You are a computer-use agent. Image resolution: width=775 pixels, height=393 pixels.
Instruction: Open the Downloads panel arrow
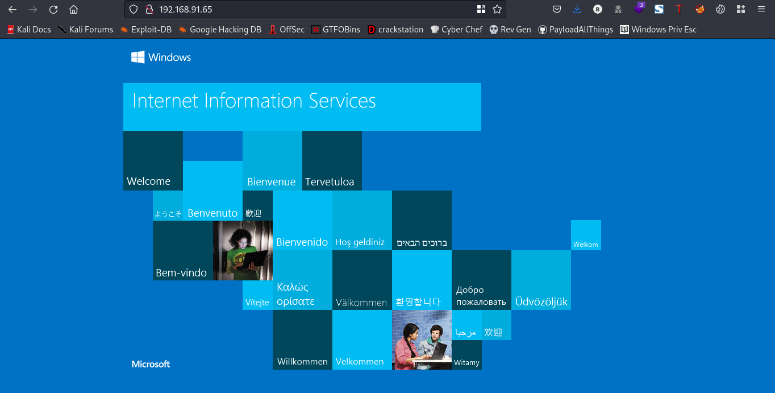coord(577,9)
